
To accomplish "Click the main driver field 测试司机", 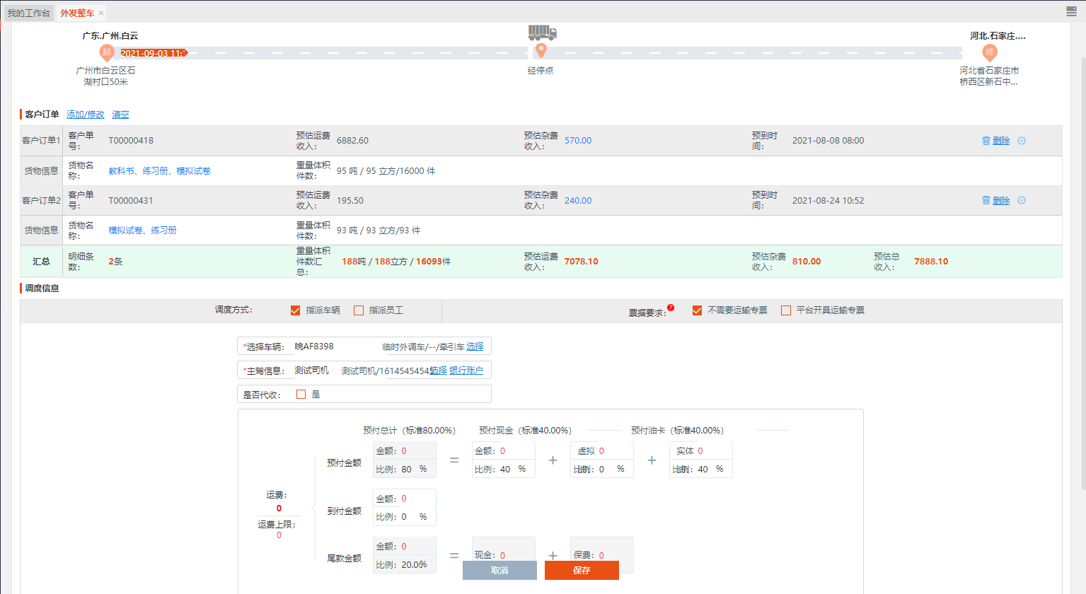I will pos(316,371).
